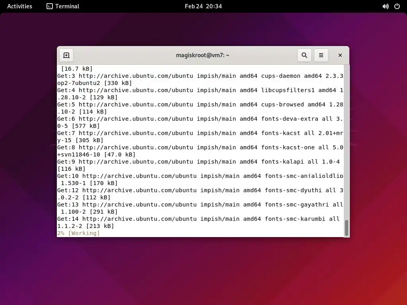The height and width of the screenshot is (305, 407).
Task: Click the terminal vertical scrollbar thumb
Action: pyautogui.click(x=346, y=228)
